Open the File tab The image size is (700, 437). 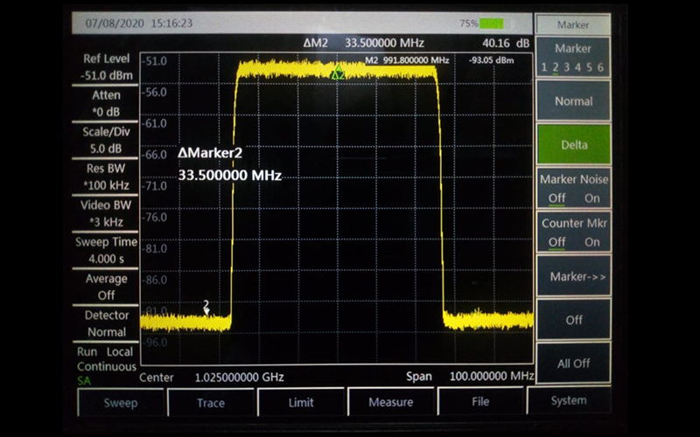click(x=480, y=403)
